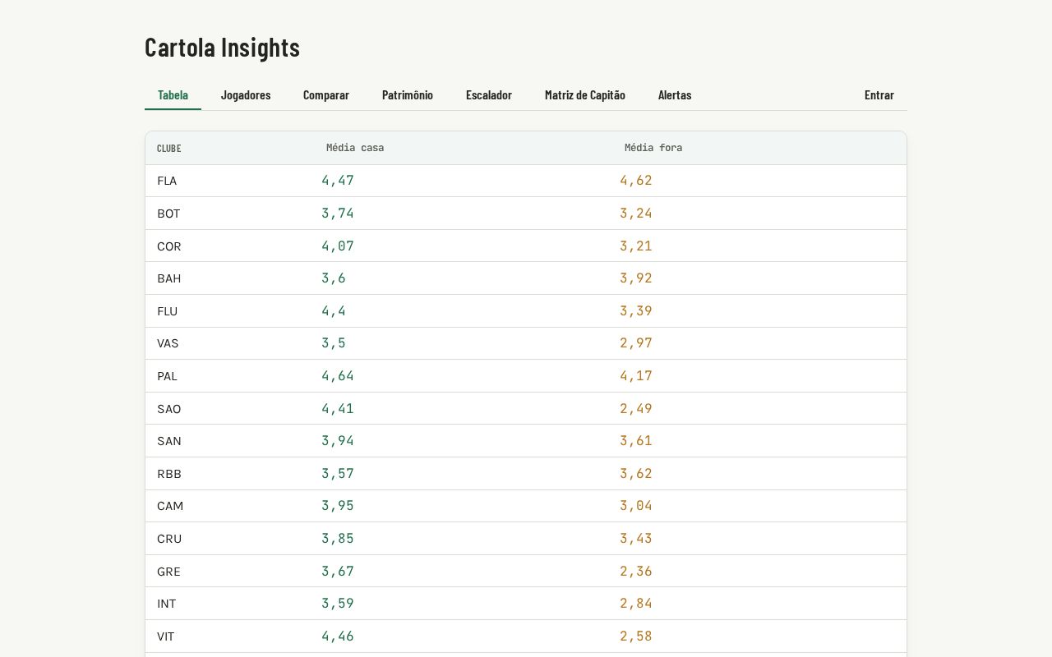Click the COR club cell
Screen dimensions: 1052x657
pos(169,246)
